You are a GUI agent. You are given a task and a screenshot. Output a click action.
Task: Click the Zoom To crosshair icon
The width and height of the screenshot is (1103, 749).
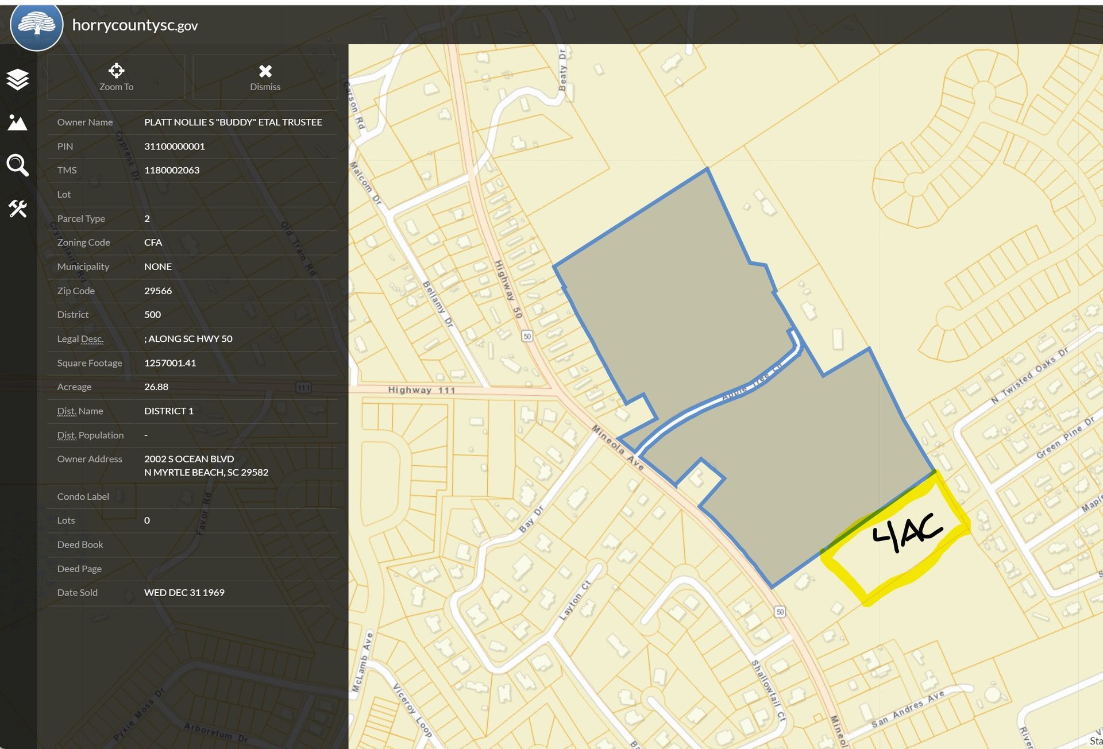click(x=116, y=71)
